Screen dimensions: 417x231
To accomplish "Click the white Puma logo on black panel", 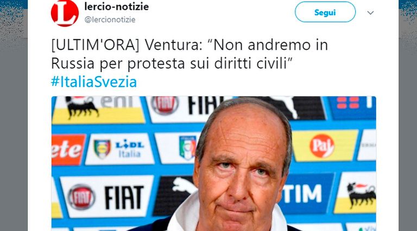I will tap(184, 186).
